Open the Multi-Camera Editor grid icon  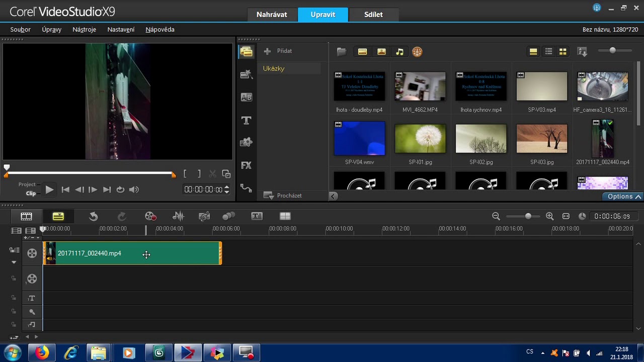pyautogui.click(x=285, y=216)
